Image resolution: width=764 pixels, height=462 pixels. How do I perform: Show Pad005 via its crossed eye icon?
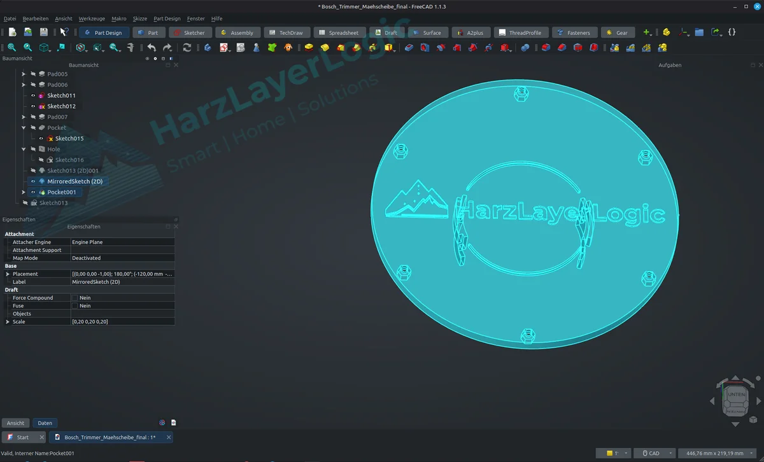click(x=33, y=74)
